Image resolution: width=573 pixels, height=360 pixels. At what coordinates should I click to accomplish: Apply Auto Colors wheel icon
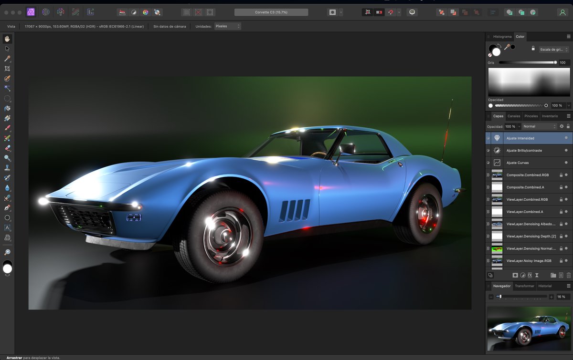(146, 12)
